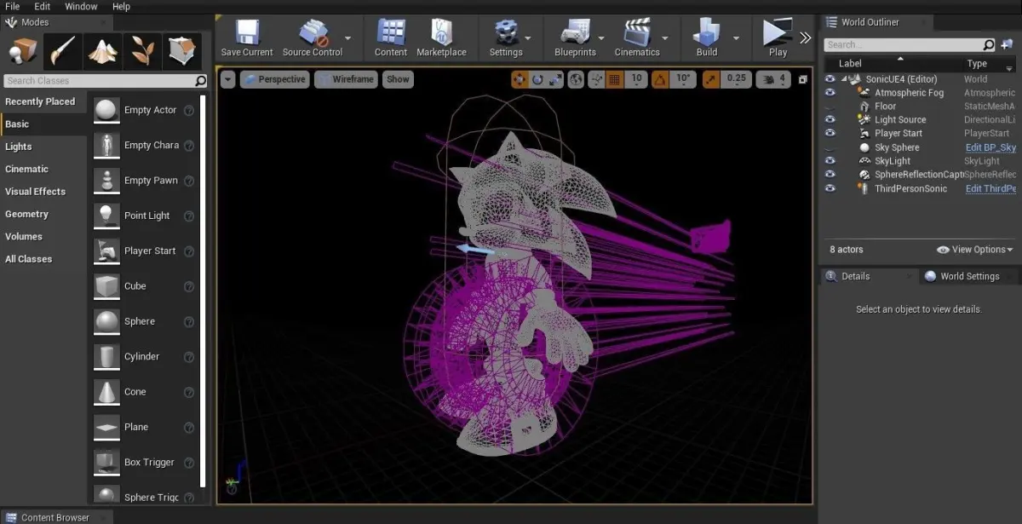This screenshot has height=524, width=1022.
Task: Select the Paint mode brush icon
Action: (x=63, y=51)
